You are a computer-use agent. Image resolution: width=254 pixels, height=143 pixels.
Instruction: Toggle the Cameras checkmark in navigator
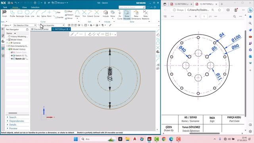point(9,43)
